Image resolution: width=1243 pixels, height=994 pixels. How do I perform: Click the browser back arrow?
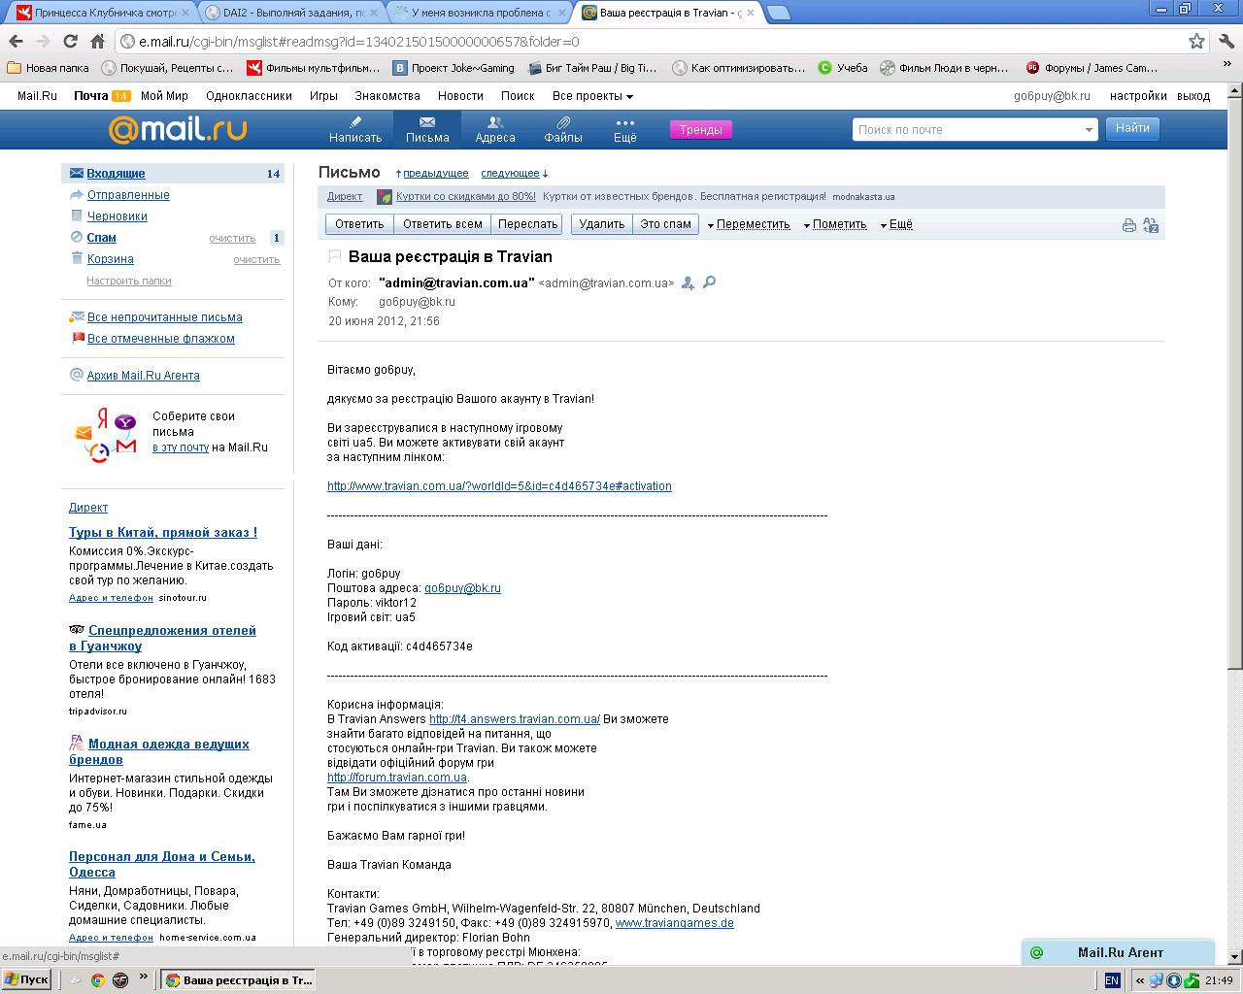click(x=16, y=42)
